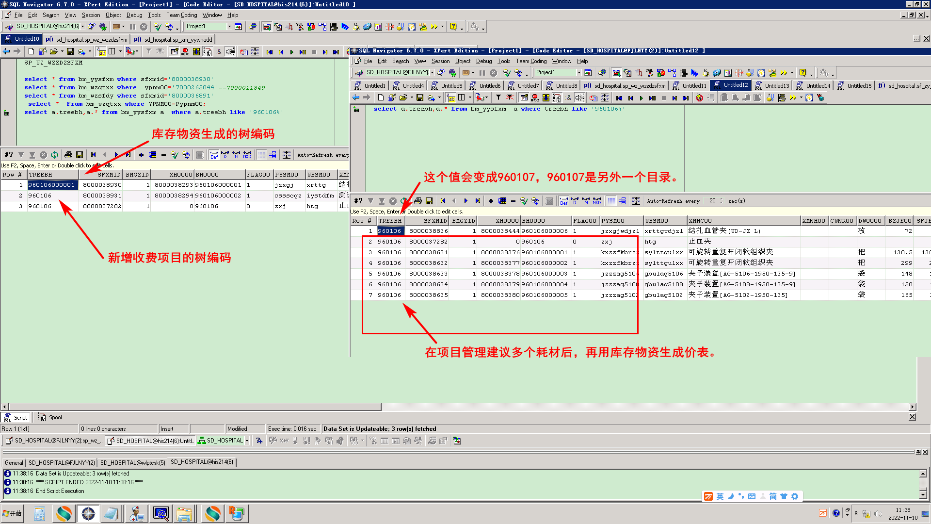Click the new blank page icon in left toolbar
This screenshot has width=931, height=524.
pos(31,51)
